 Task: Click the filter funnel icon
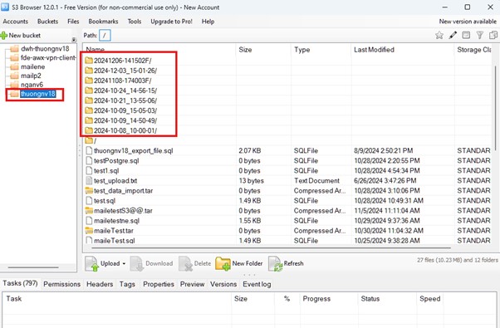[x=479, y=35]
